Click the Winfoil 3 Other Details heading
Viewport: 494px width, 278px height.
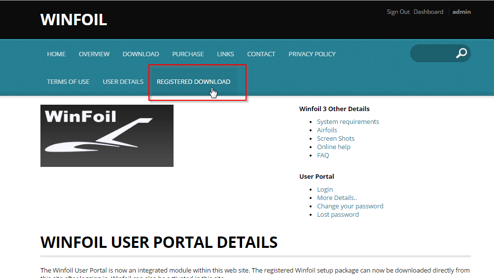click(334, 109)
